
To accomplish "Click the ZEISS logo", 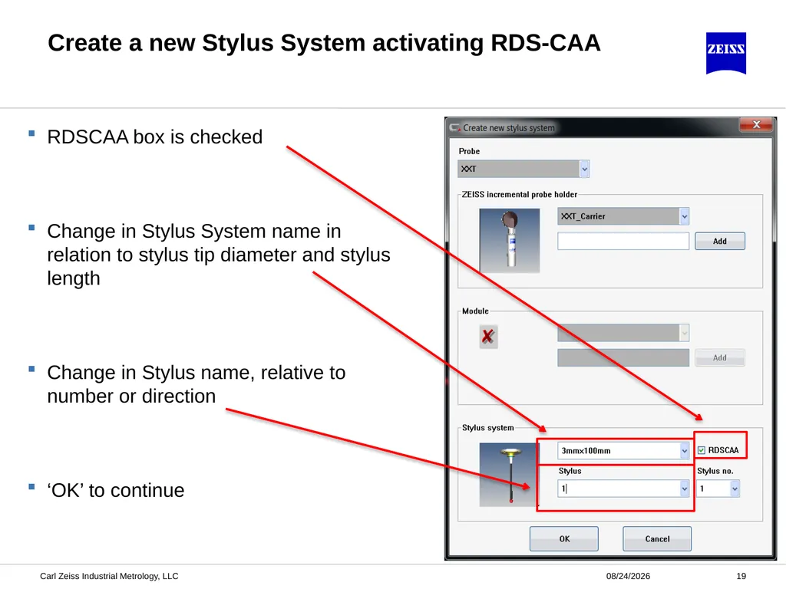I will point(726,53).
